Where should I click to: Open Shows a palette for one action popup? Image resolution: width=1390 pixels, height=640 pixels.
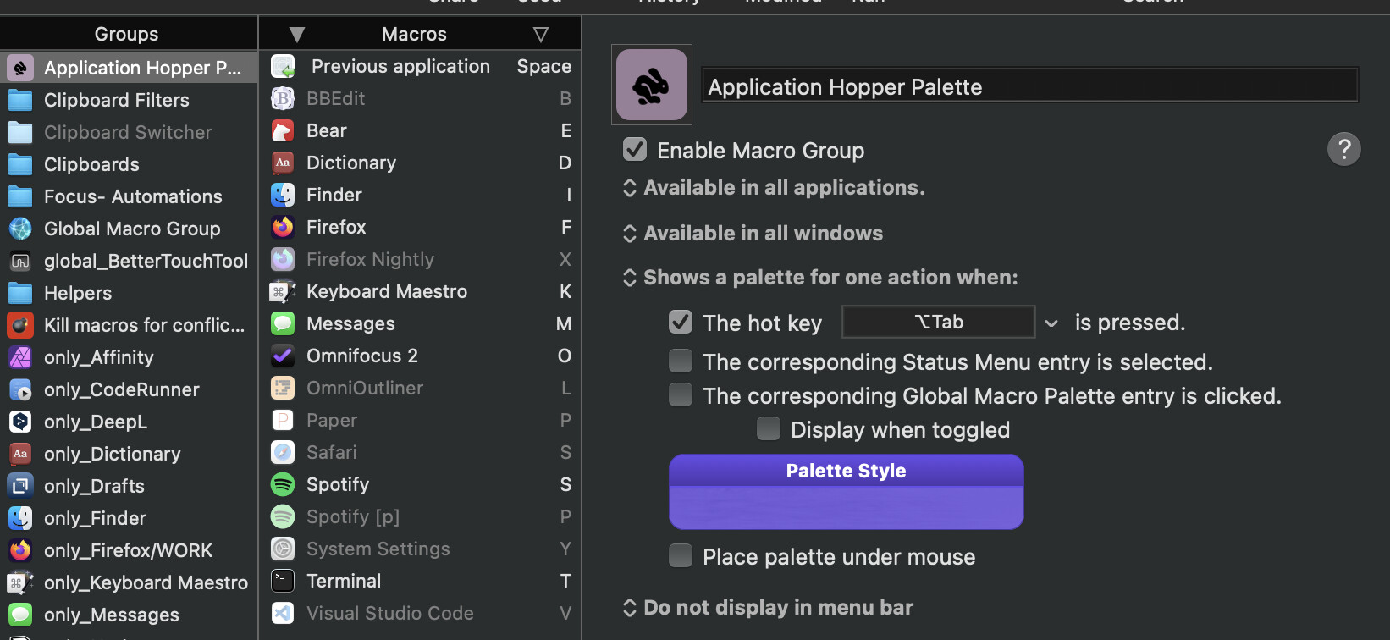tap(820, 278)
